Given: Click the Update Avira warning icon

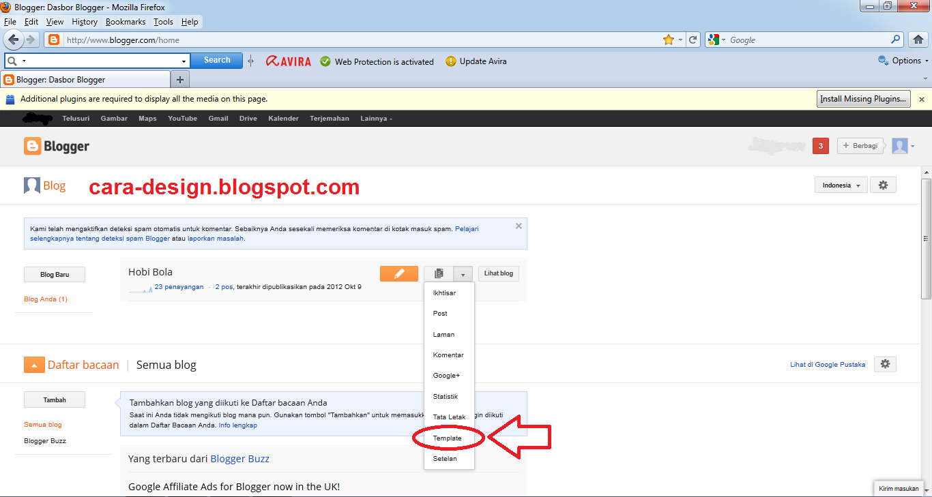Looking at the screenshot, I should 450,61.
